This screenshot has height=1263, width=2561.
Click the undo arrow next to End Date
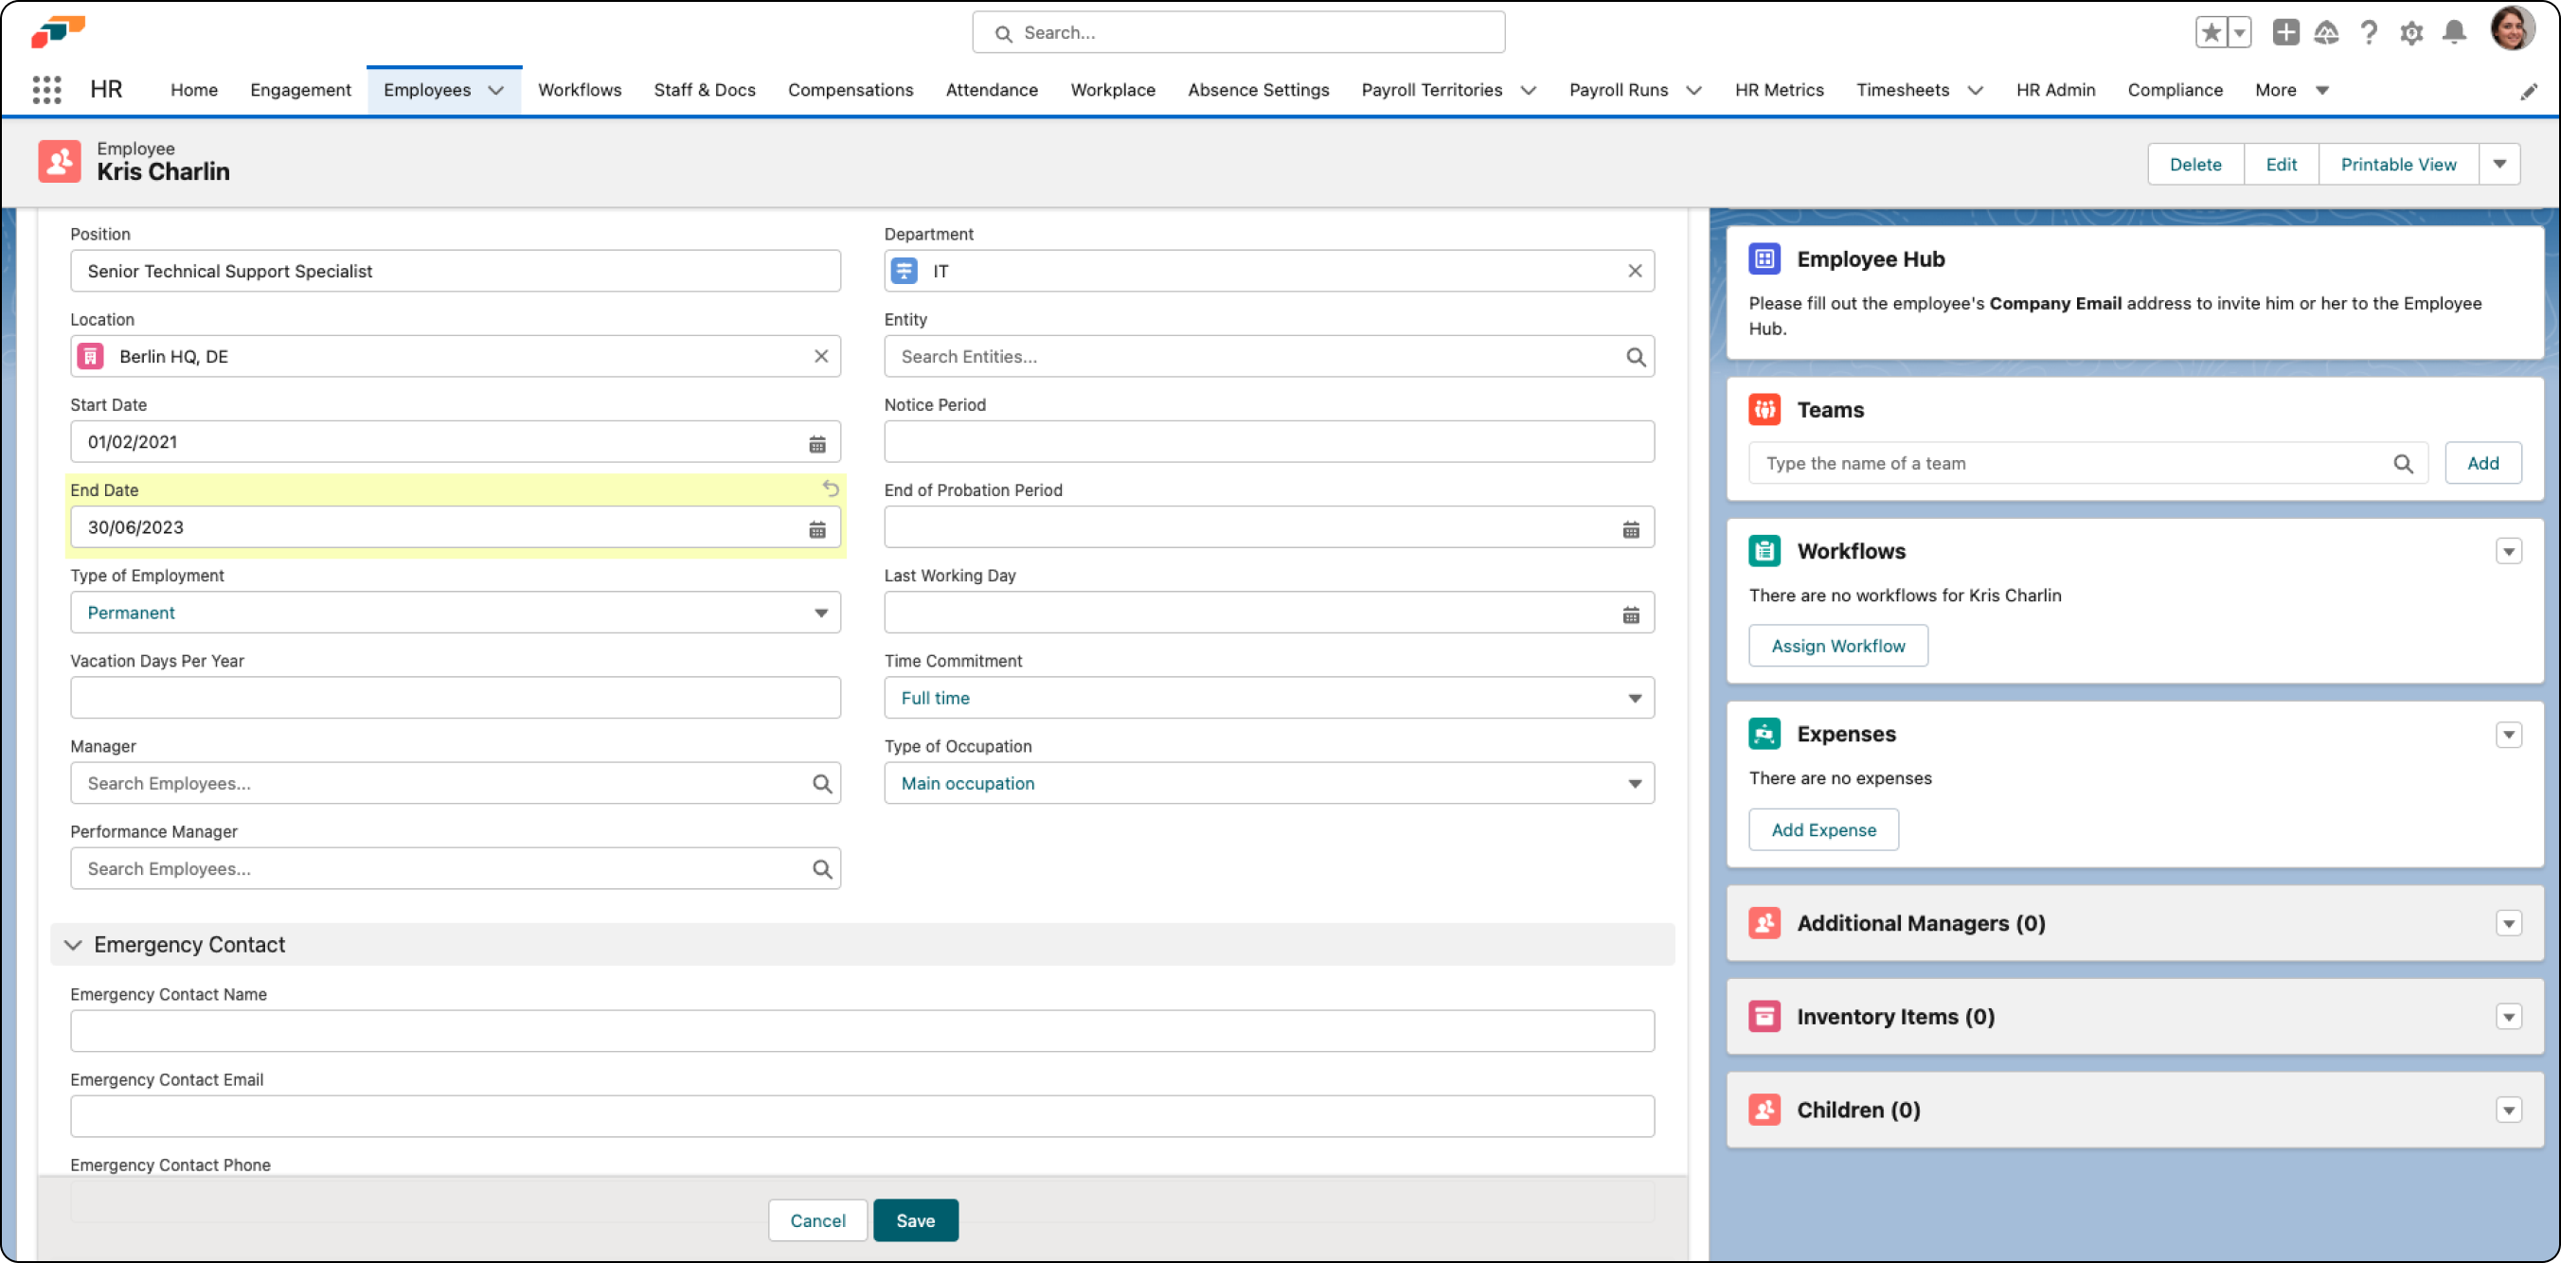pyautogui.click(x=832, y=489)
